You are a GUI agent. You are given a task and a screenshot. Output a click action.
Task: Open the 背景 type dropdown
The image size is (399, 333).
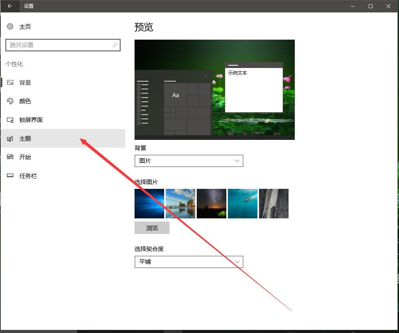[x=189, y=160]
